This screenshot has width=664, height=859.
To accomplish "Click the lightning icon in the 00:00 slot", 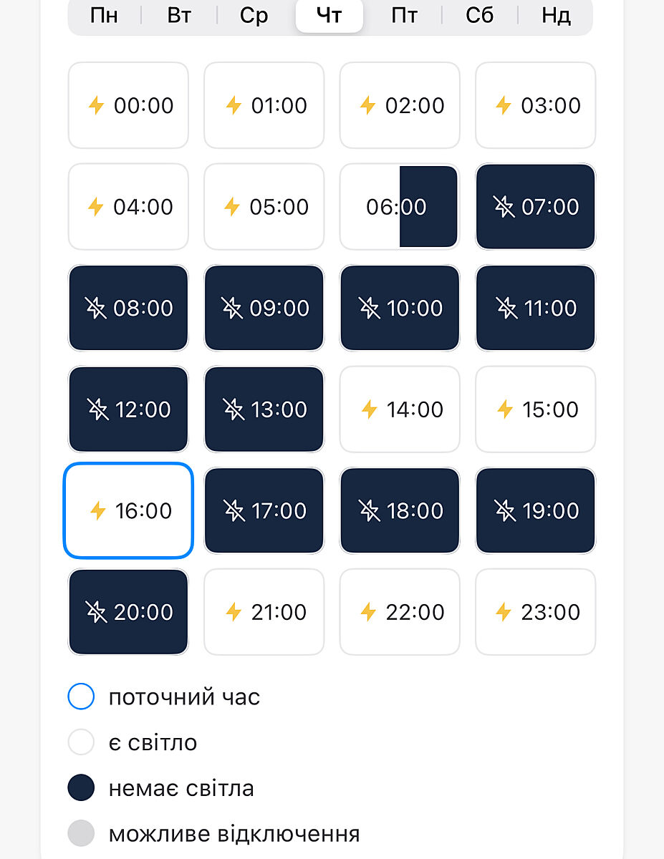I will 96,106.
